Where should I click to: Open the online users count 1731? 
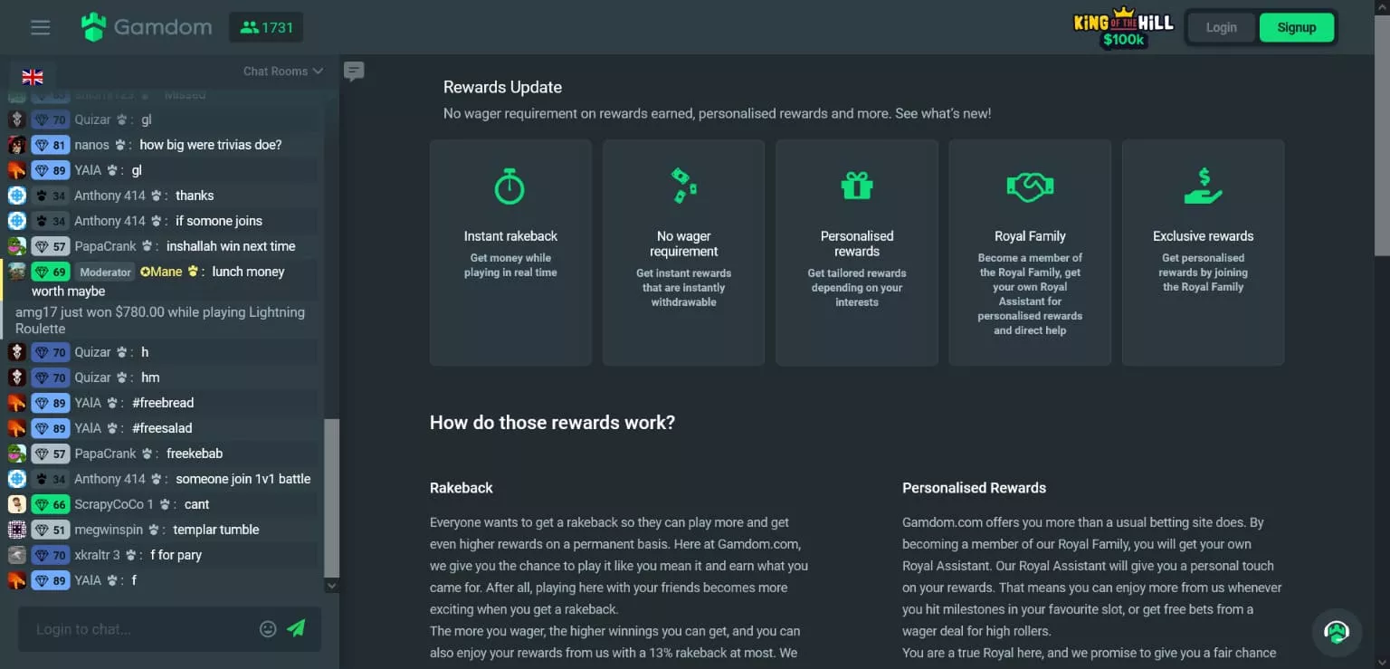(266, 27)
